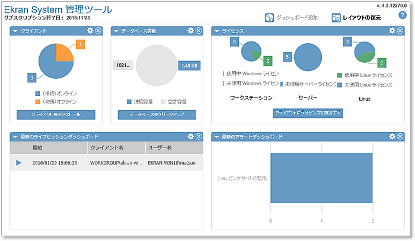
Task: Open settings gear of ライセンス panel
Action: 392,31
